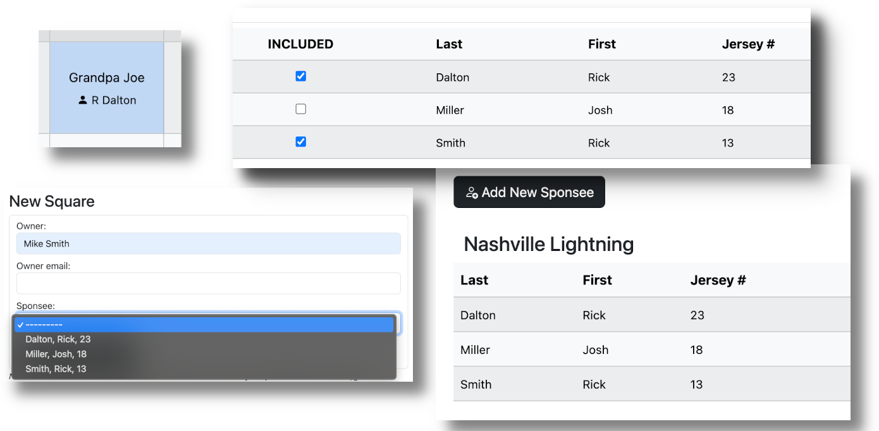Click the add-person icon on Add New Sponsee

[x=472, y=193]
